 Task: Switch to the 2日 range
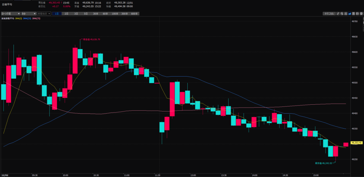click(66, 14)
